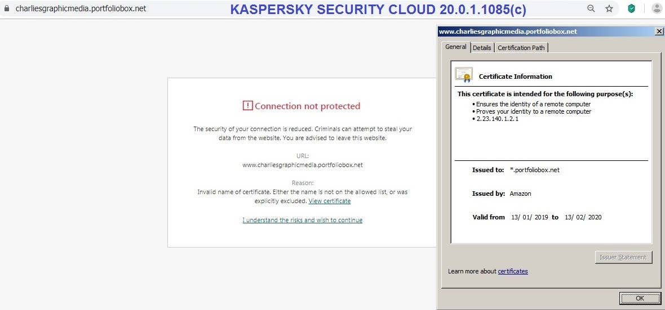Open the certificates help link
Screen dimensions: 665x310
[513, 271]
